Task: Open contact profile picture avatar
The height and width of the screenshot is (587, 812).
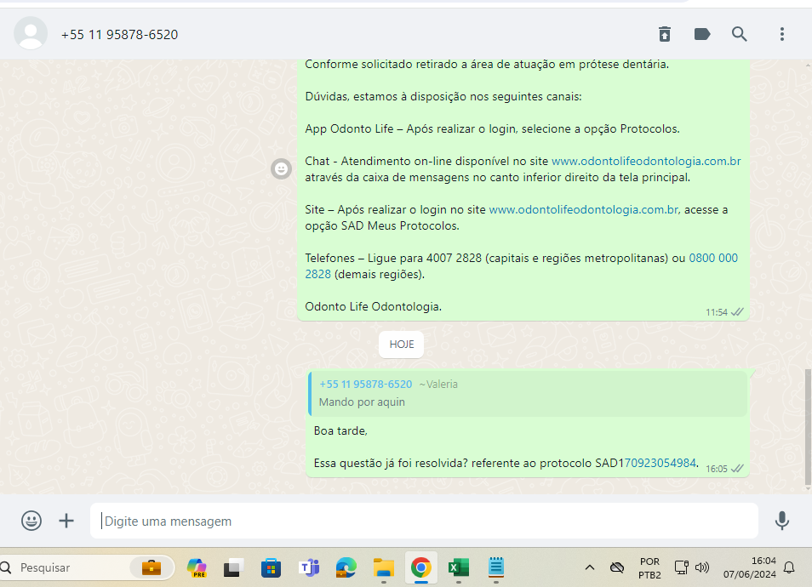Action: coord(31,33)
